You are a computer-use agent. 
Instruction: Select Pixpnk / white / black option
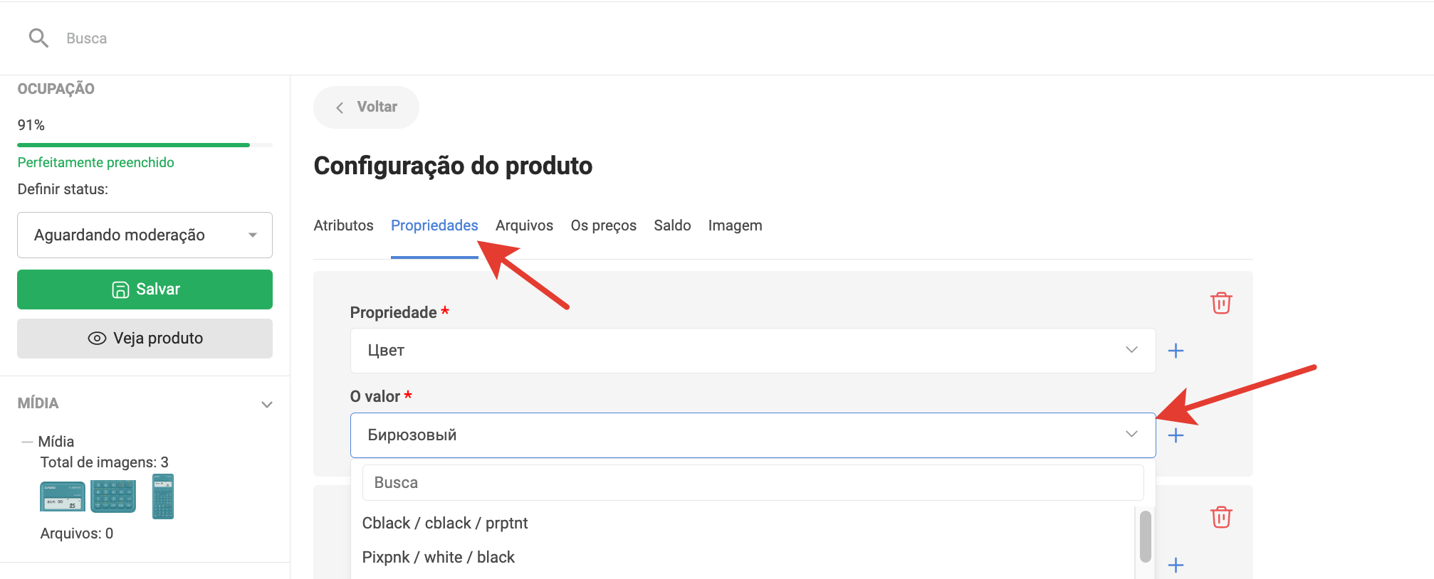pos(438,557)
